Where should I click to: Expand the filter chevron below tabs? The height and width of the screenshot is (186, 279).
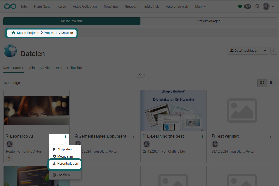tap(140, 75)
